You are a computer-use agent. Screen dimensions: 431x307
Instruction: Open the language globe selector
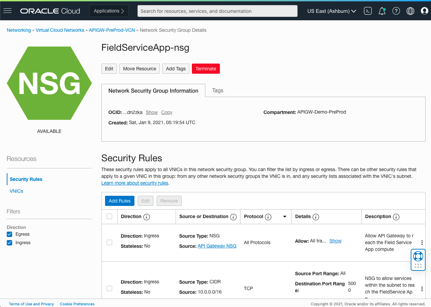coord(410,10)
